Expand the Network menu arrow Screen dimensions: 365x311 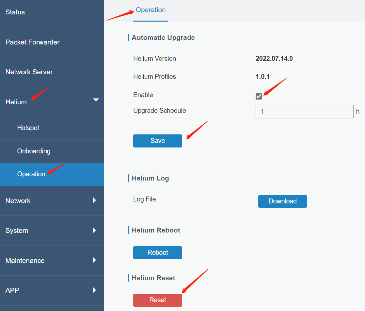(94, 200)
